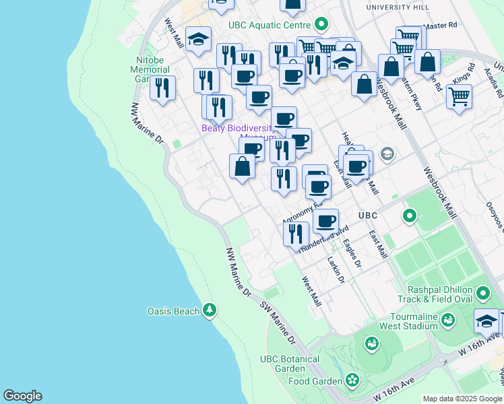Select the Larkin Dr road label
The image size is (504, 404).
coord(336,270)
